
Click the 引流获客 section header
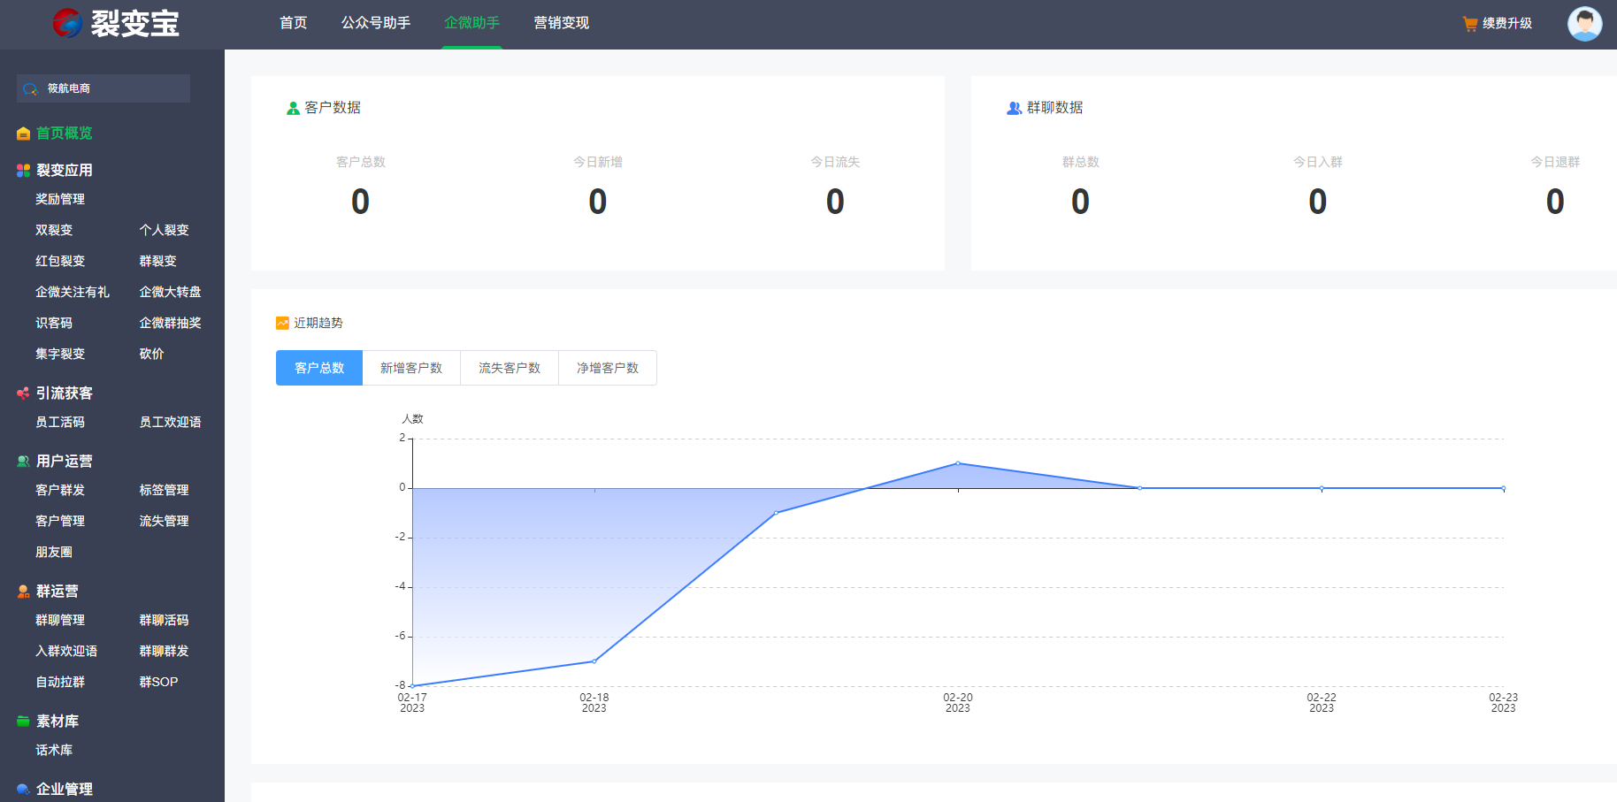tap(65, 393)
